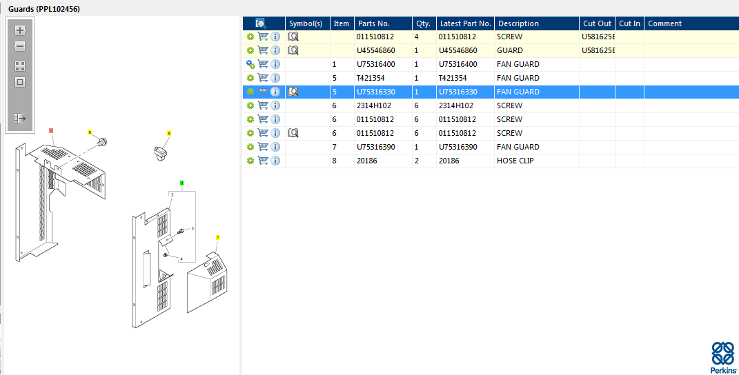Select red callout 5 on diagram
The height and width of the screenshot is (375, 739).
tap(51, 130)
